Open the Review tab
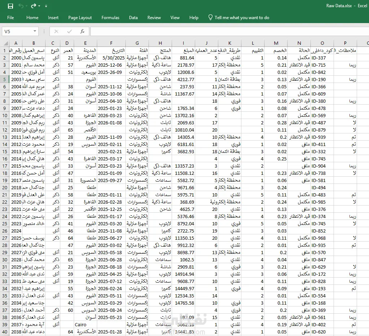 [x=154, y=18]
